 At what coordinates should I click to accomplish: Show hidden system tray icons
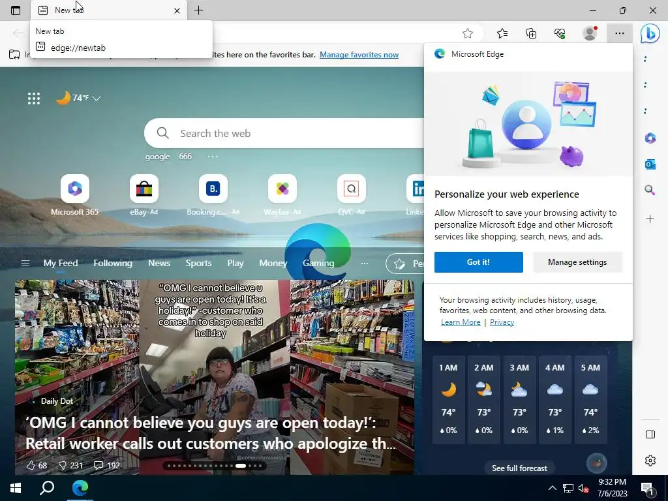point(552,488)
